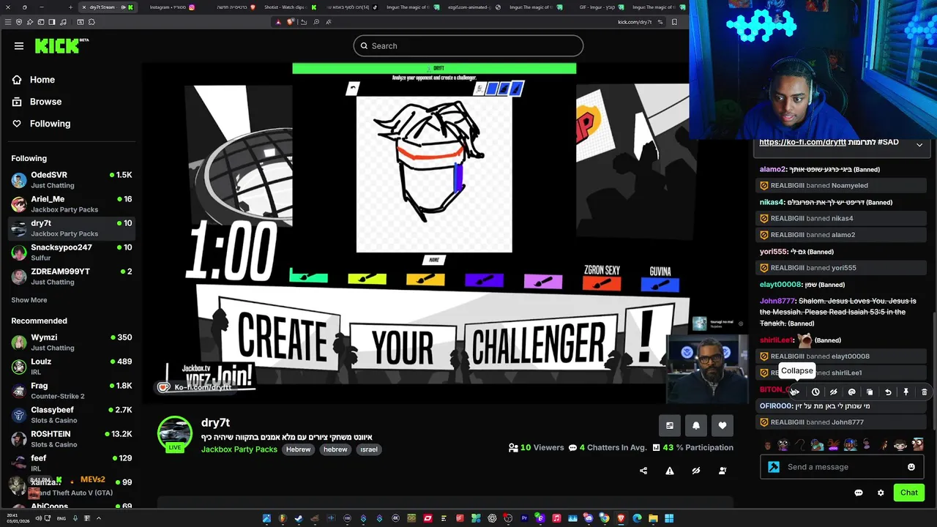Delete the message with trash icon

click(924, 392)
